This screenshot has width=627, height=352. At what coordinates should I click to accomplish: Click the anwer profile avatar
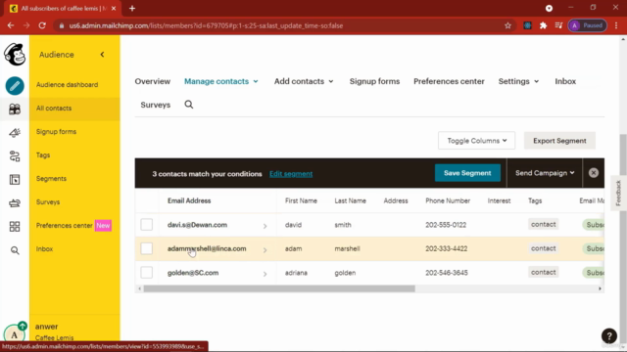[x=15, y=333]
